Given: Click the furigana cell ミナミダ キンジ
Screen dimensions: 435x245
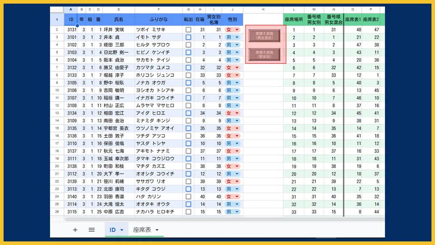Looking at the screenshot, I should pos(158,121).
